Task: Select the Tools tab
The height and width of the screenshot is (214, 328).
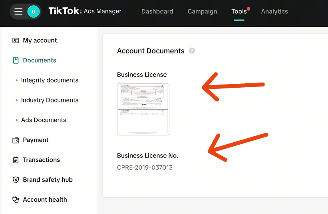Action: click(x=239, y=11)
